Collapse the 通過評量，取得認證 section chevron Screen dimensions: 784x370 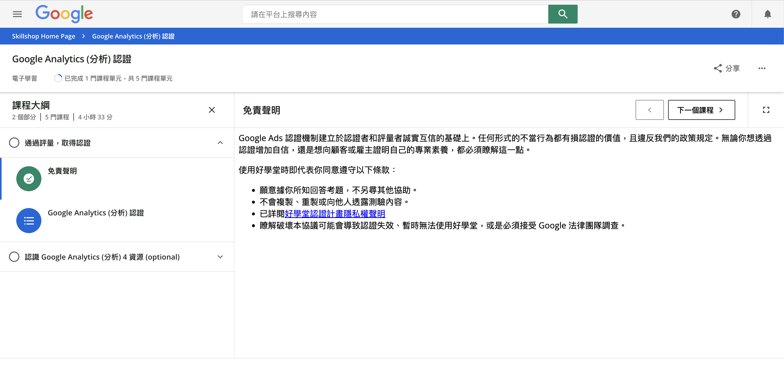pos(220,143)
